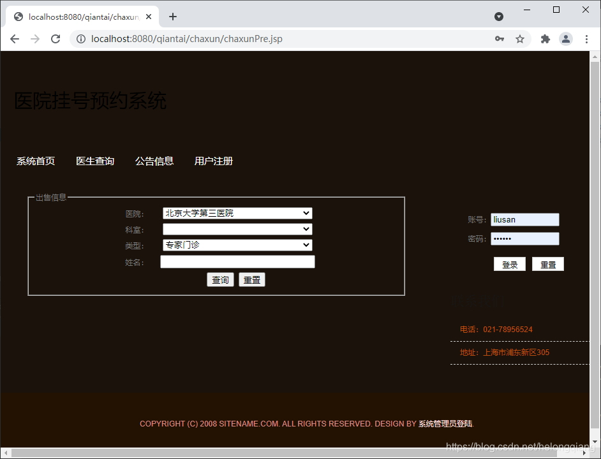Select the 公告信息 nav item
601x459 pixels.
point(154,161)
